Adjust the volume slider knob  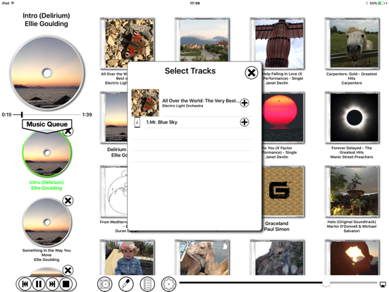click(326, 282)
